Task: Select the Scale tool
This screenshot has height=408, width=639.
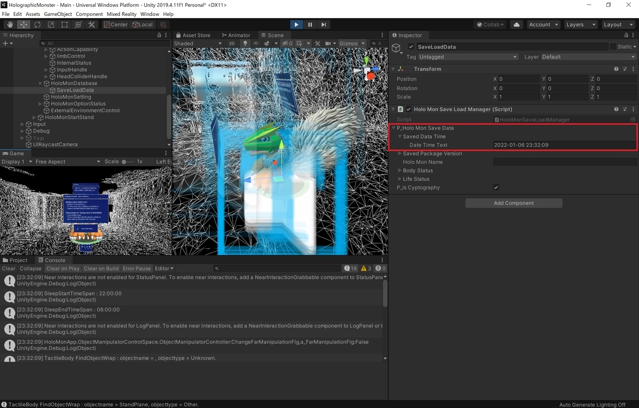Action: tap(51, 25)
